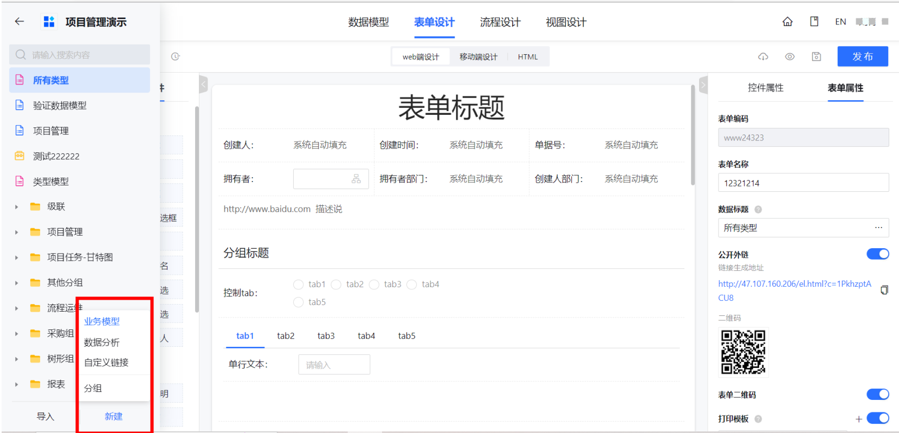Click the history clock icon
The height and width of the screenshot is (433, 899).
click(176, 56)
